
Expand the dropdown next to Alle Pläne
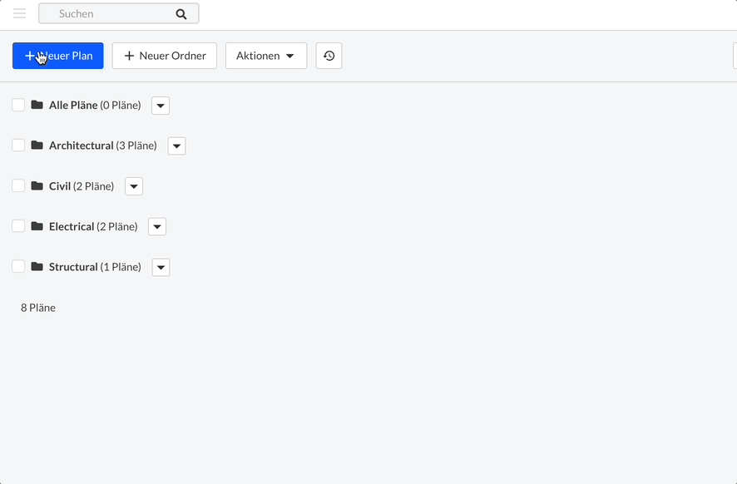160,105
